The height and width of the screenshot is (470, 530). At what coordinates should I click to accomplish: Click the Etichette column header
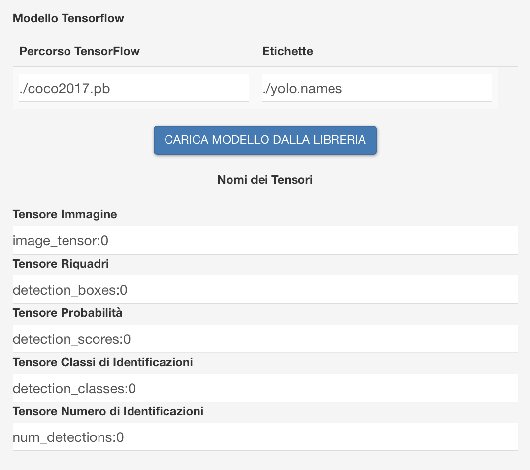[288, 51]
